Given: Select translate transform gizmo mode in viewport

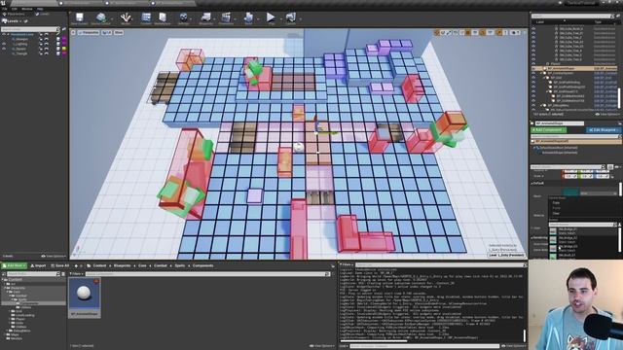Looking at the screenshot, I should [437, 32].
